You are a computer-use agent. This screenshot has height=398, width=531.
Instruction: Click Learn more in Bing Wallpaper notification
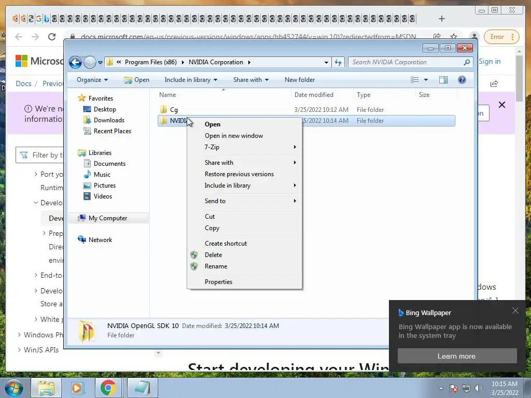457,356
